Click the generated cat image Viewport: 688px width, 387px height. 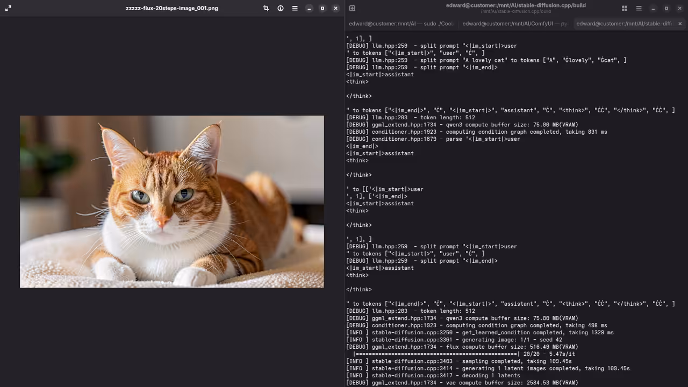tap(172, 202)
